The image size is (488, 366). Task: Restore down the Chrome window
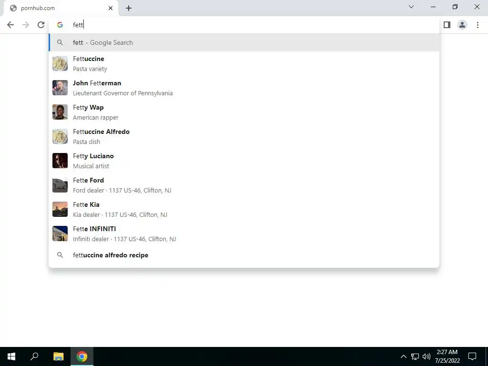455,7
